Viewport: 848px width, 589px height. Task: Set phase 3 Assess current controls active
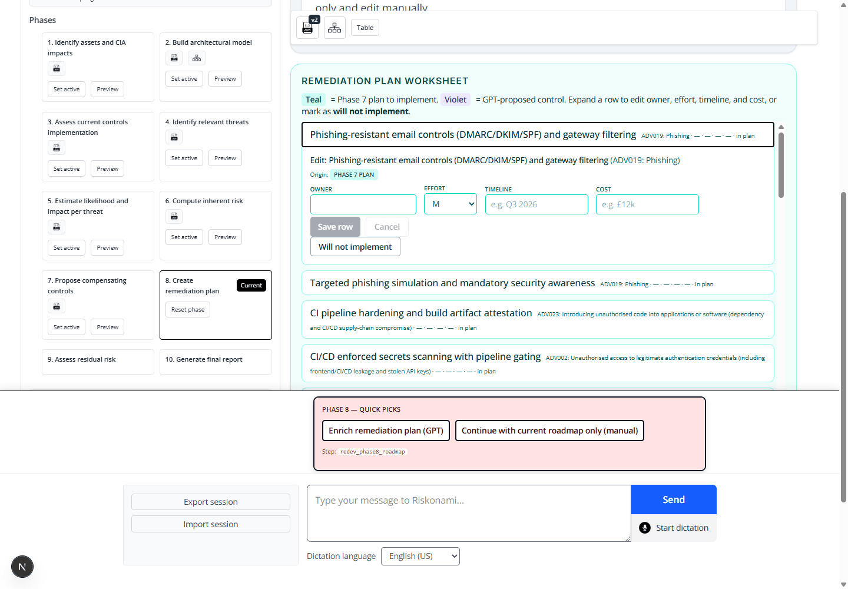[x=67, y=169]
